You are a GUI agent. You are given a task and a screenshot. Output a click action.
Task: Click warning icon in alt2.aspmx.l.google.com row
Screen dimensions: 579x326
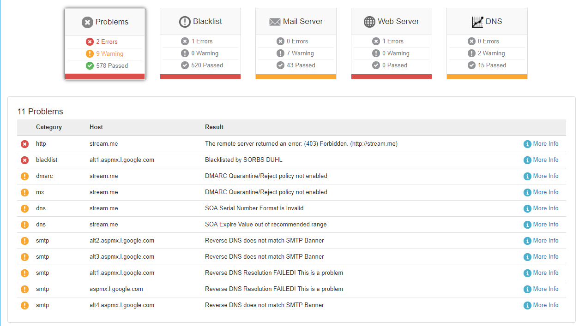25,241
